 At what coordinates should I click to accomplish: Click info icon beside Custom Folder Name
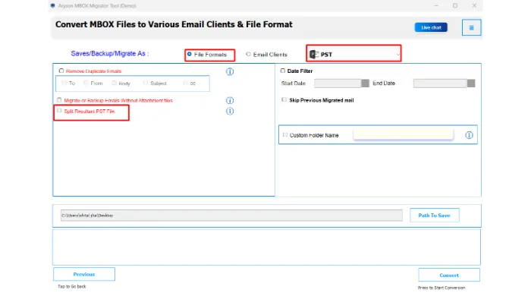click(x=469, y=135)
